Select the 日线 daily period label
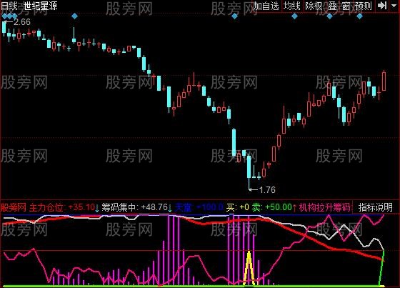Screen dimensions: 400x288 click(x=9, y=6)
